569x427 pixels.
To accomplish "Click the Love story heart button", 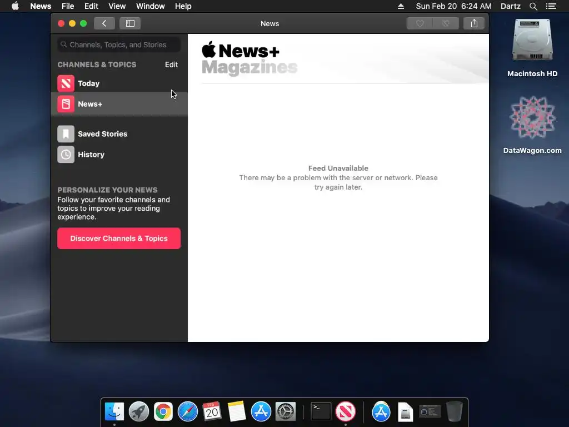I will (420, 23).
